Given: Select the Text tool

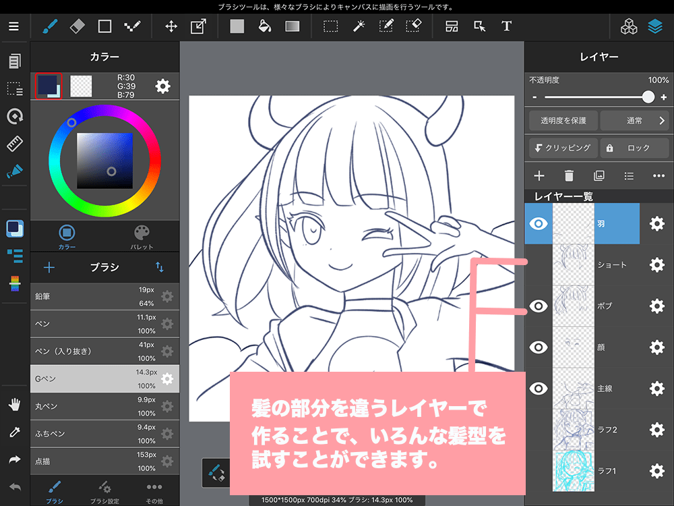Looking at the screenshot, I should tap(507, 26).
